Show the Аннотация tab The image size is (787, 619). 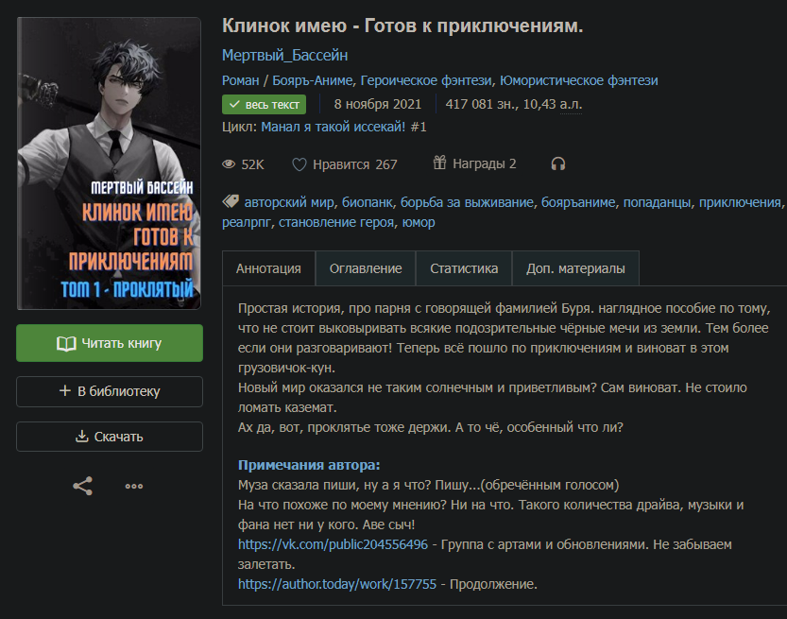[x=268, y=268]
